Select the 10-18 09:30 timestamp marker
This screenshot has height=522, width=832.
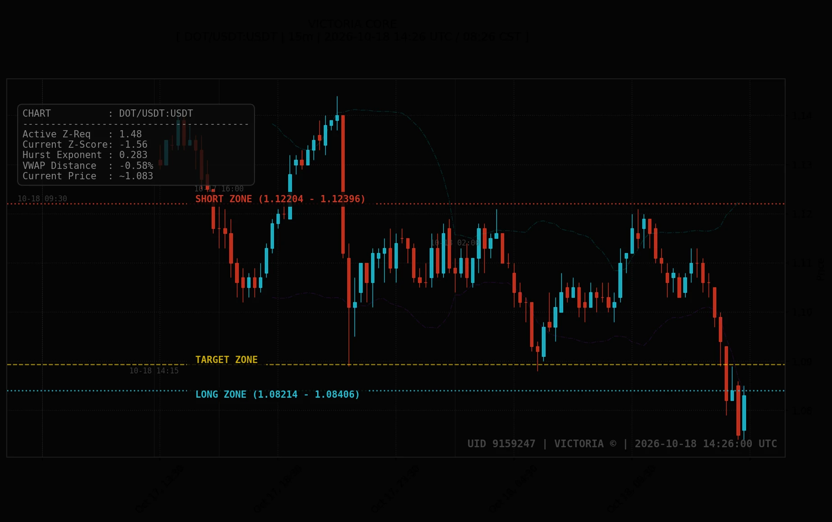[x=42, y=199]
